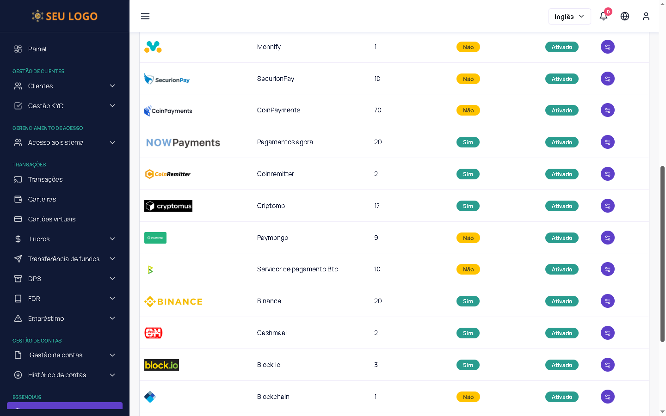Open the notifications bell
The height and width of the screenshot is (416, 666).
[x=604, y=16]
